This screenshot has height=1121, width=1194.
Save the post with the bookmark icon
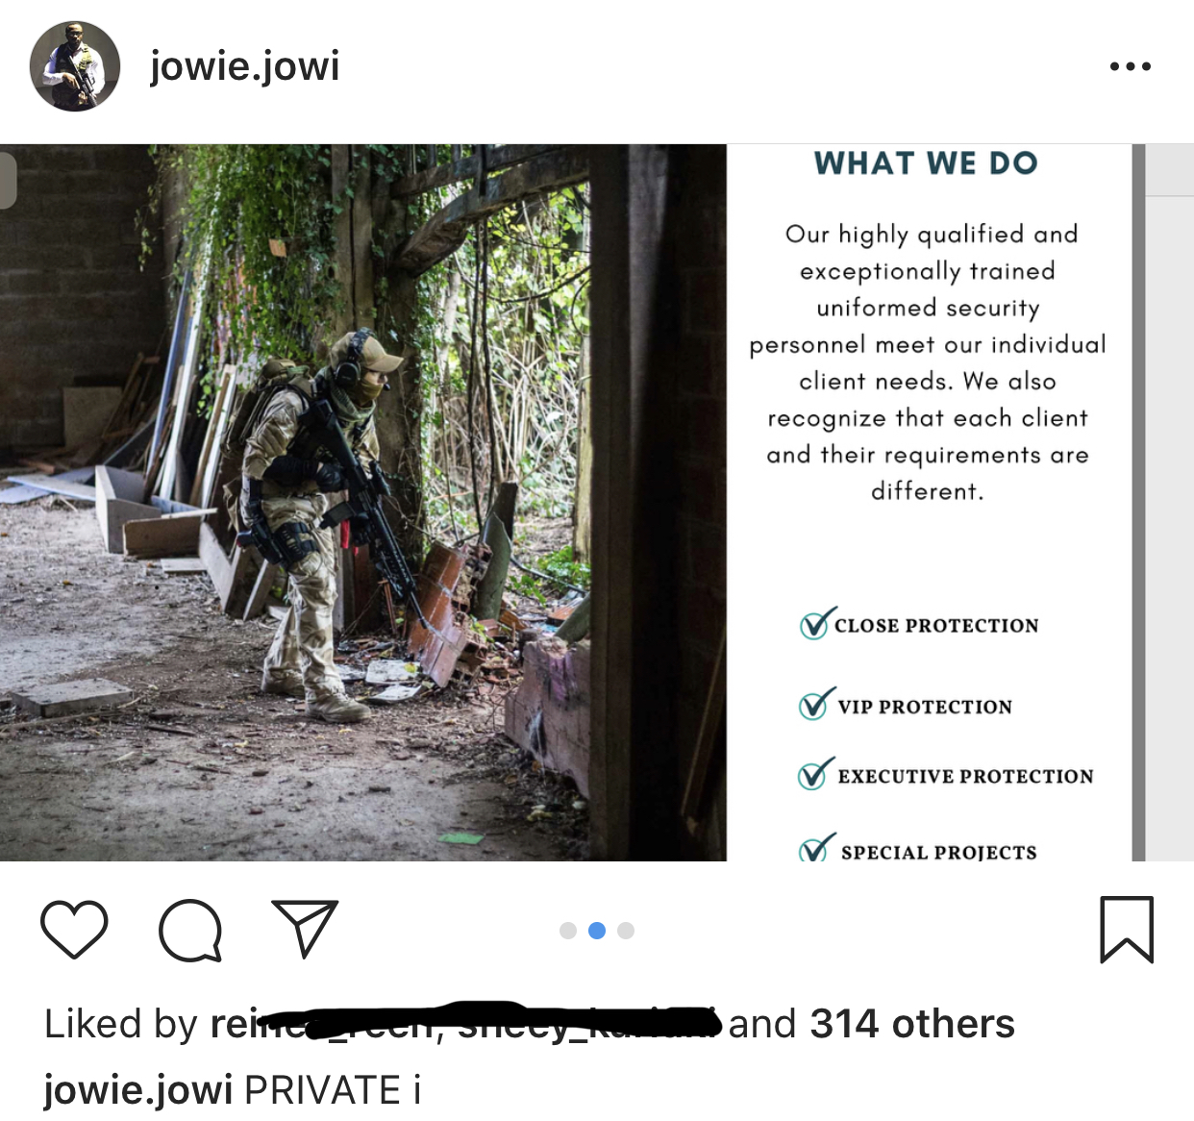click(1126, 929)
